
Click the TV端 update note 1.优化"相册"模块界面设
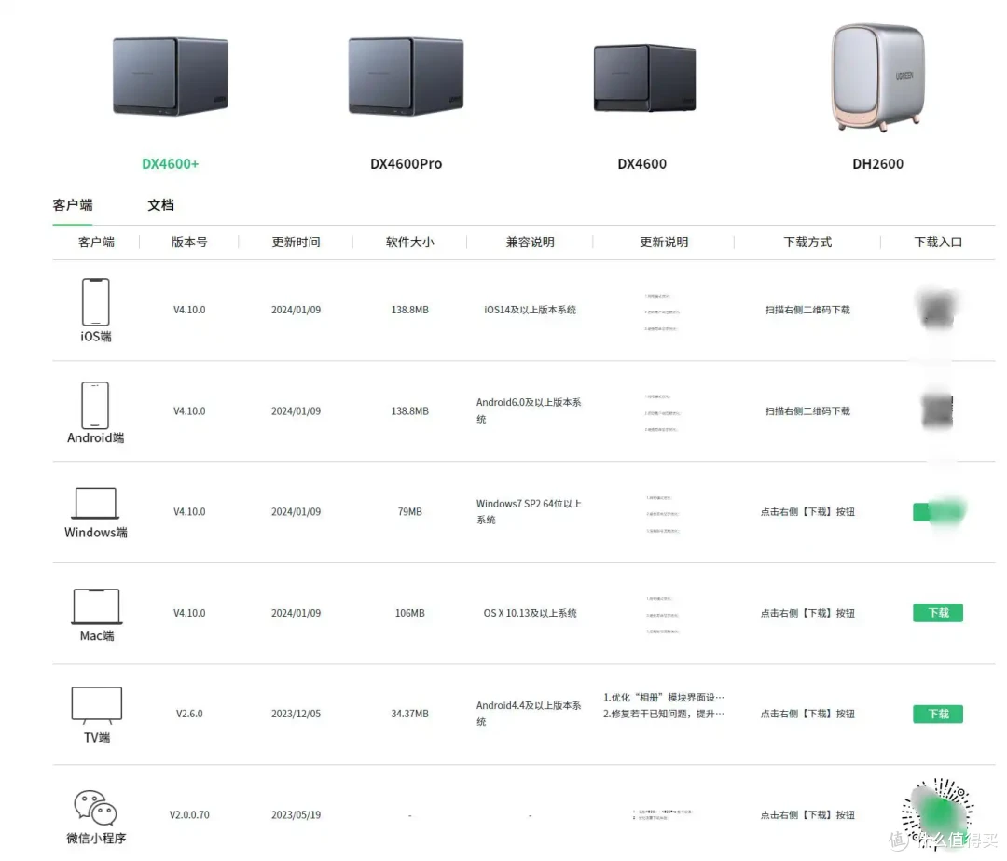point(664,697)
